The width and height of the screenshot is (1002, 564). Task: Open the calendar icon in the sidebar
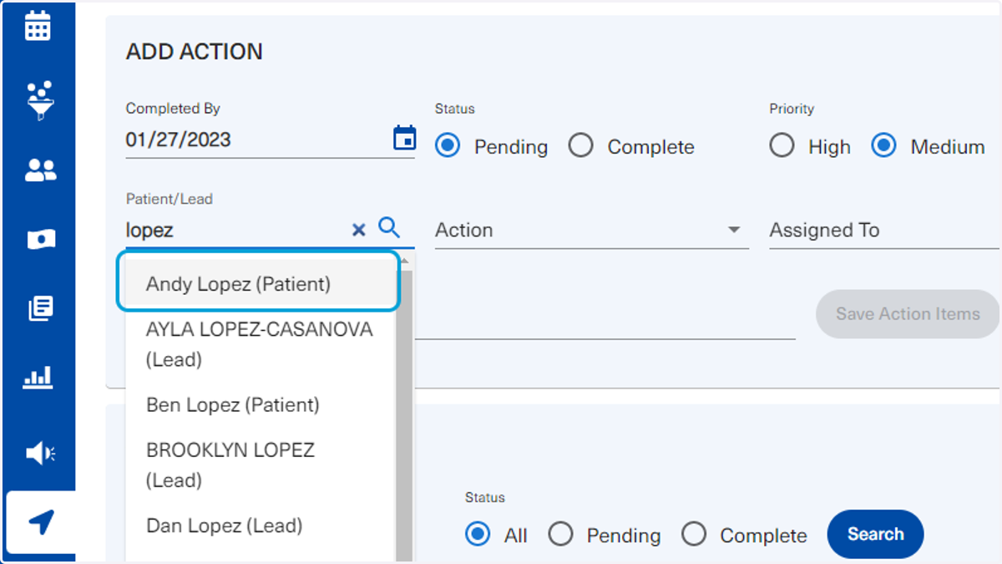tap(38, 26)
